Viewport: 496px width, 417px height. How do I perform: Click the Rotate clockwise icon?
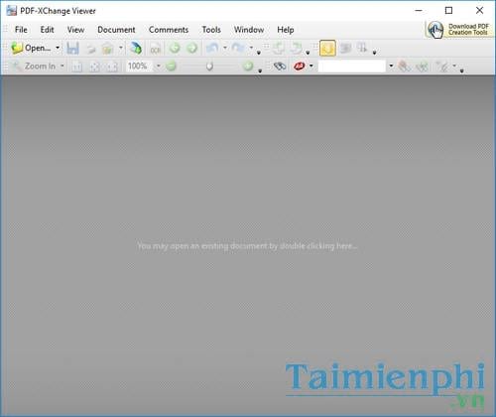tap(296, 49)
